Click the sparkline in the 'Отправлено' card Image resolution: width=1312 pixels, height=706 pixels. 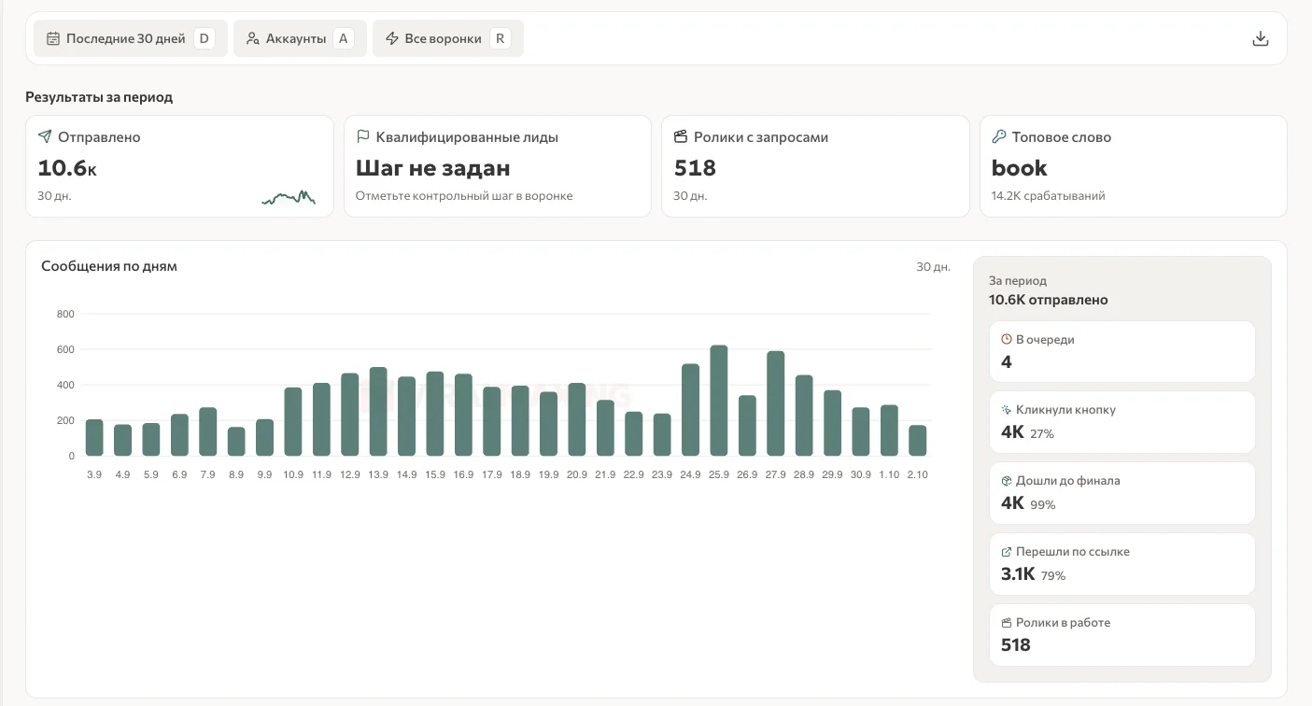click(x=289, y=197)
